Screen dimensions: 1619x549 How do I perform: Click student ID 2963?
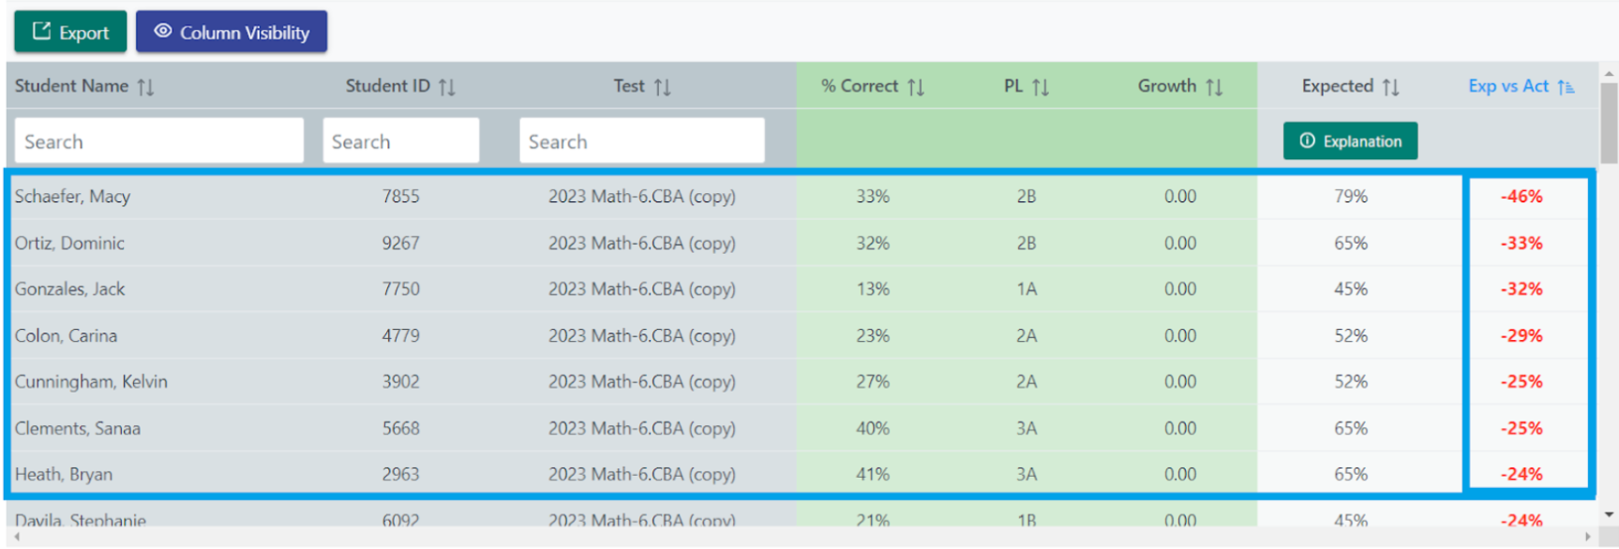pos(400,474)
